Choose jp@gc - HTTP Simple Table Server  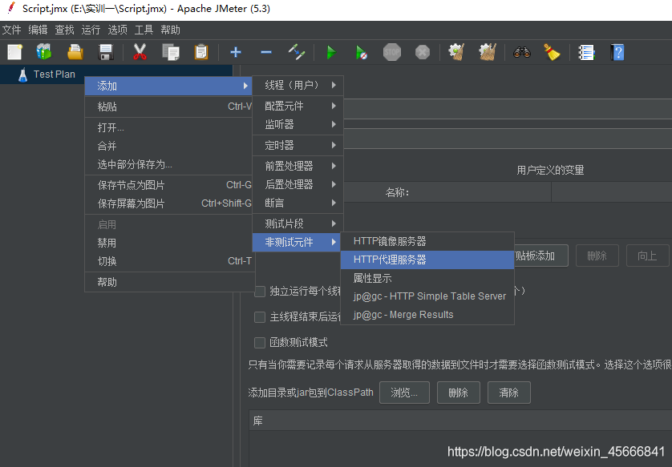427,296
